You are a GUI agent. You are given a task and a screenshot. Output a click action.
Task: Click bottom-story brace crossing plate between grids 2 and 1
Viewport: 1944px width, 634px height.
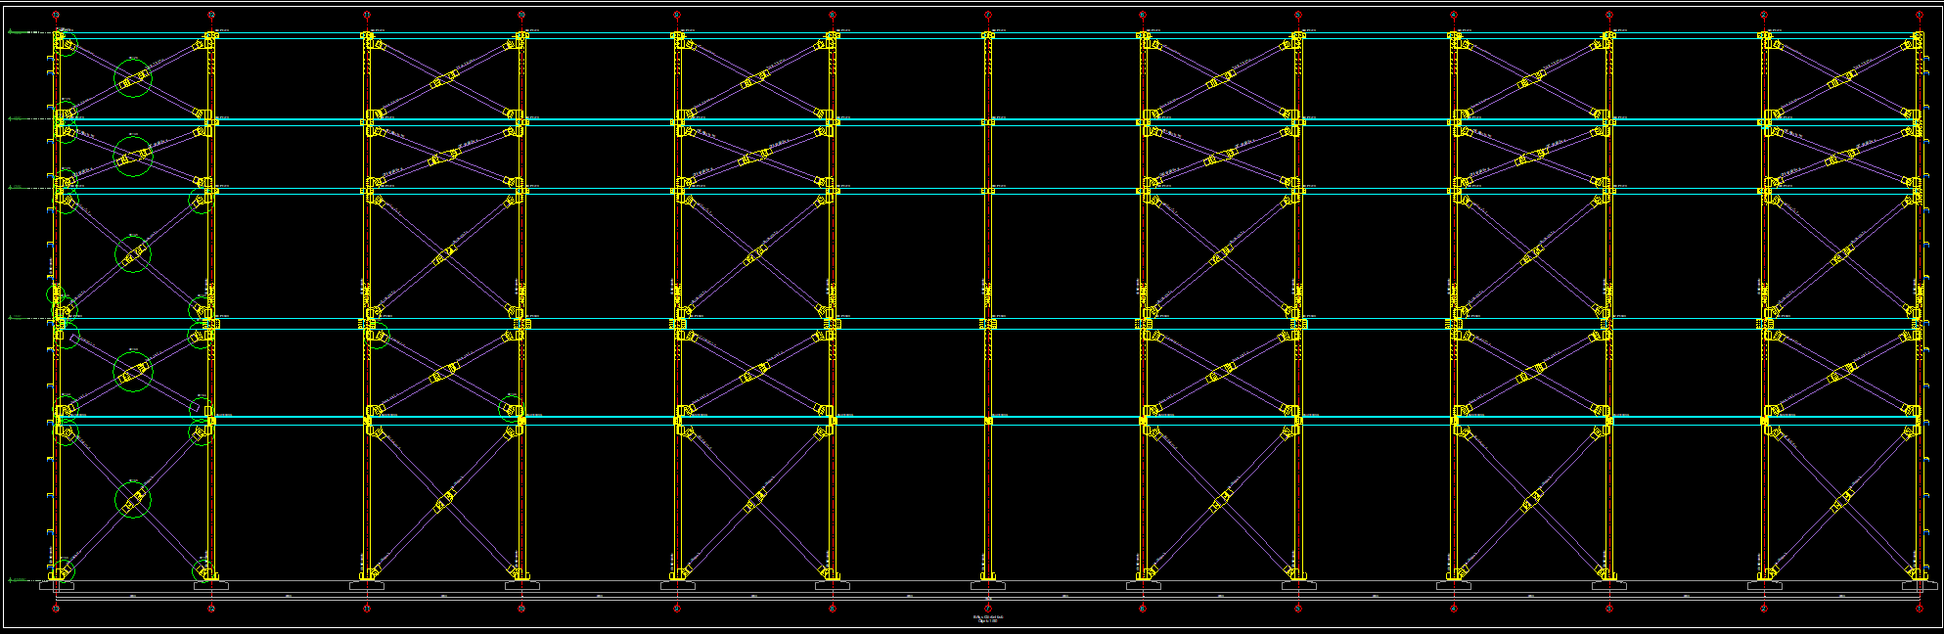click(x=1842, y=503)
